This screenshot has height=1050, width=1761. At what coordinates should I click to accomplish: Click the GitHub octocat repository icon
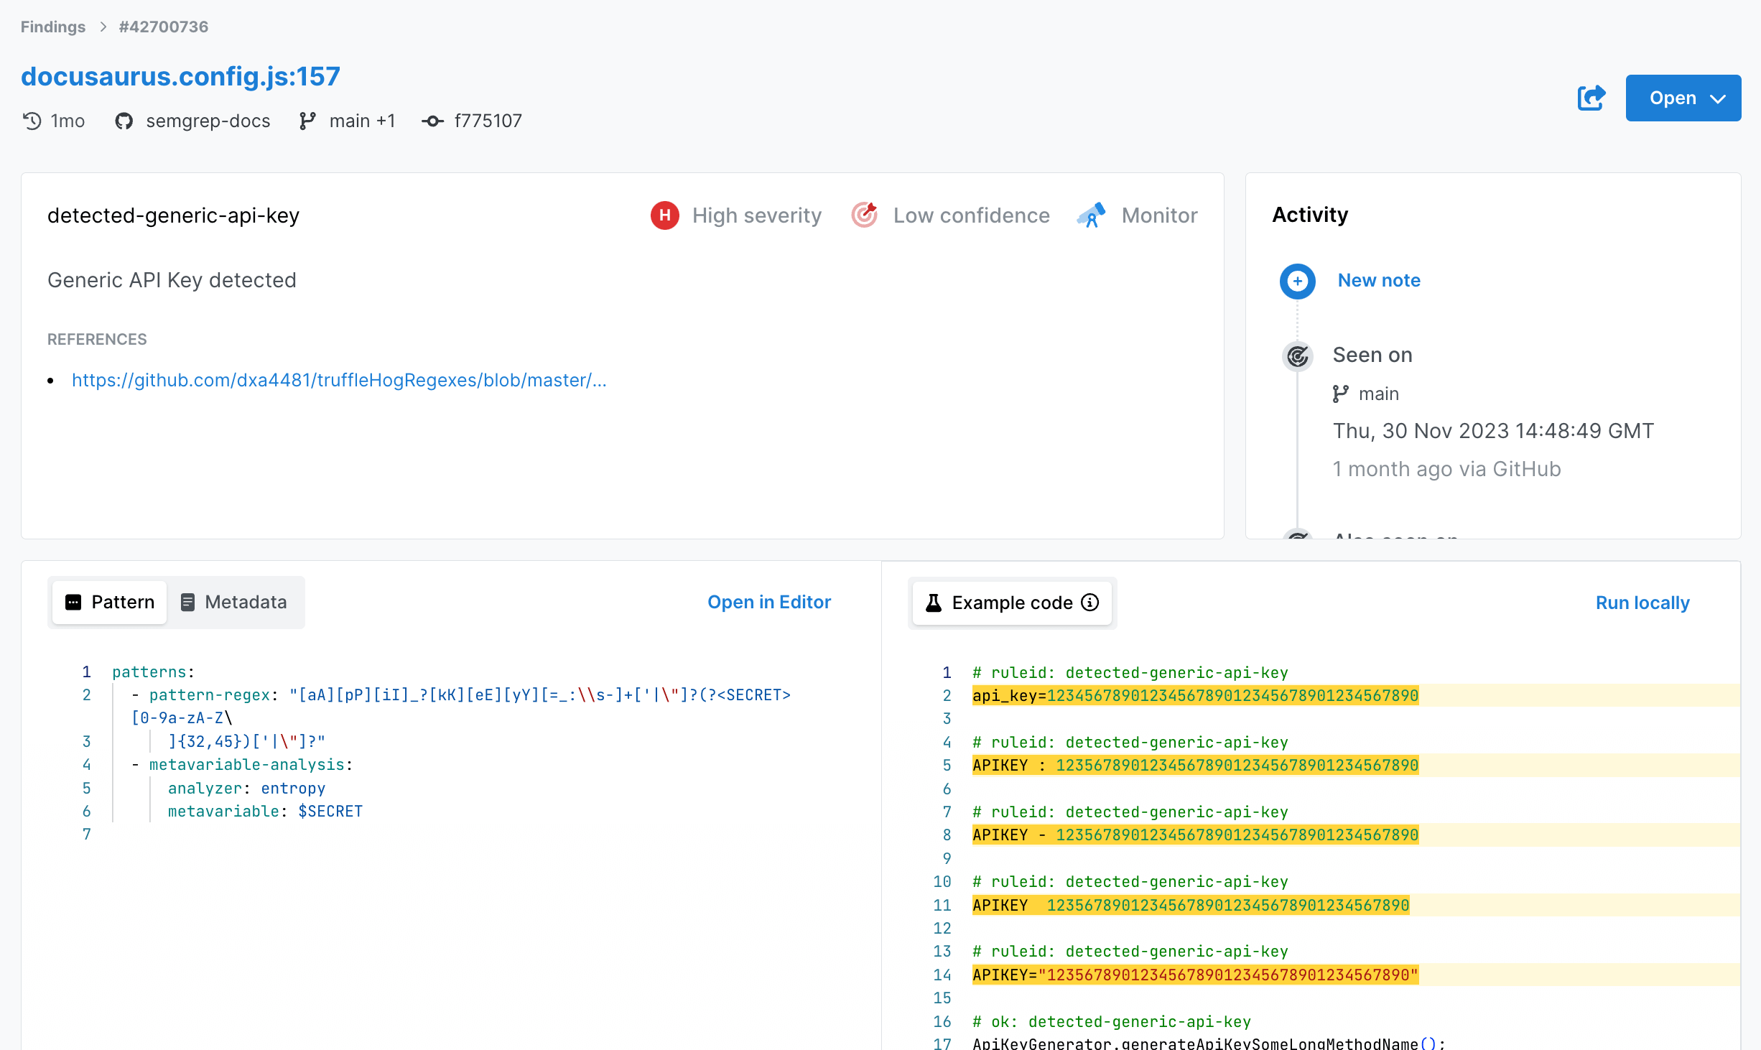click(125, 121)
